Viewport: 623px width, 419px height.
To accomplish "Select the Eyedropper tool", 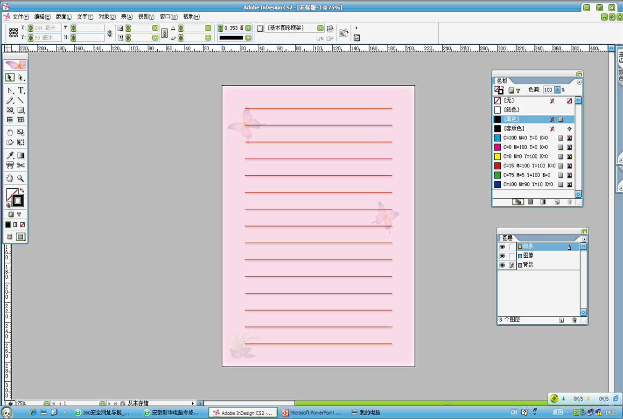I will click(10, 156).
